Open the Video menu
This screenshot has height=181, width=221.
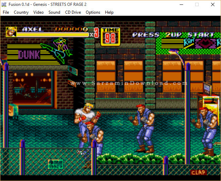(x=39, y=12)
